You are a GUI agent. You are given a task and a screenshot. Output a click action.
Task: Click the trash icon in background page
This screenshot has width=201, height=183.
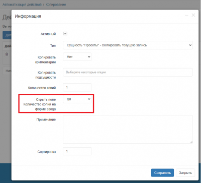point(7,54)
